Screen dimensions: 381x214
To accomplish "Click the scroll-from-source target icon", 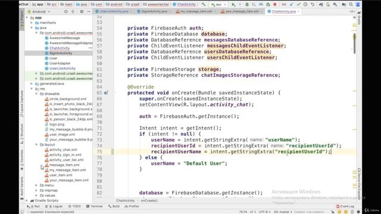I will (65, 11).
